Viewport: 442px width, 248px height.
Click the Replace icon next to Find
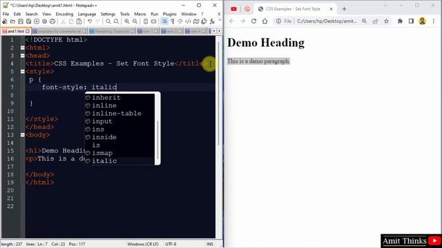point(116,21)
